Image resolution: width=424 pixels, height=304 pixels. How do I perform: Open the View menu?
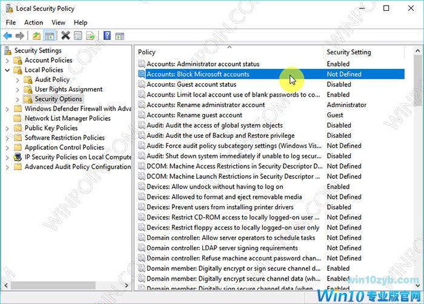pyautogui.click(x=58, y=22)
